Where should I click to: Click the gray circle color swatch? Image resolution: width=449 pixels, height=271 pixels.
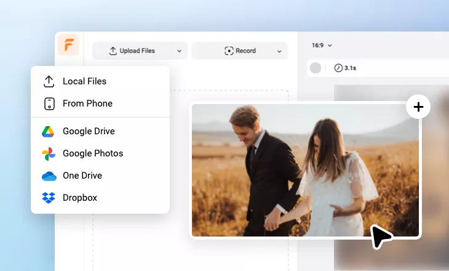click(x=316, y=68)
